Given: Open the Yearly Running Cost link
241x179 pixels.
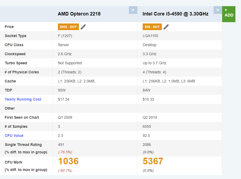Looking at the screenshot, I should (23, 99).
